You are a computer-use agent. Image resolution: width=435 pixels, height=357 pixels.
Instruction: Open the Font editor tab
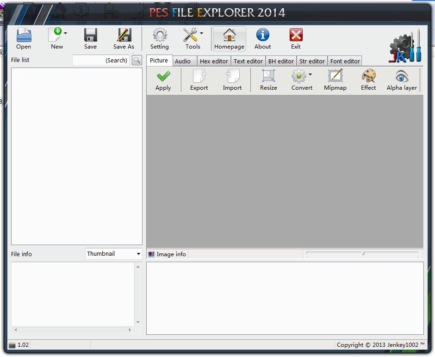pyautogui.click(x=345, y=61)
